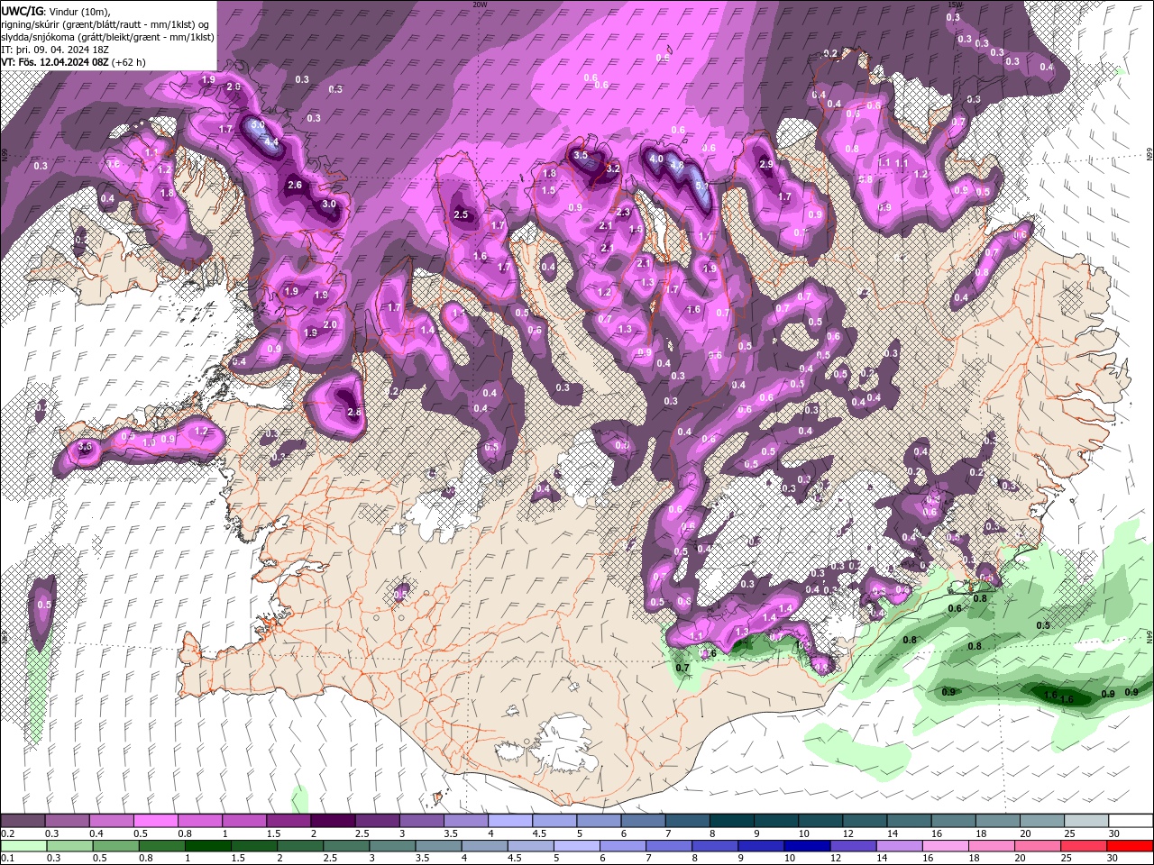Click upper snow legend swatch between 2 and 2.5
Image resolution: width=1154 pixels, height=865 pixels.
click(x=332, y=820)
